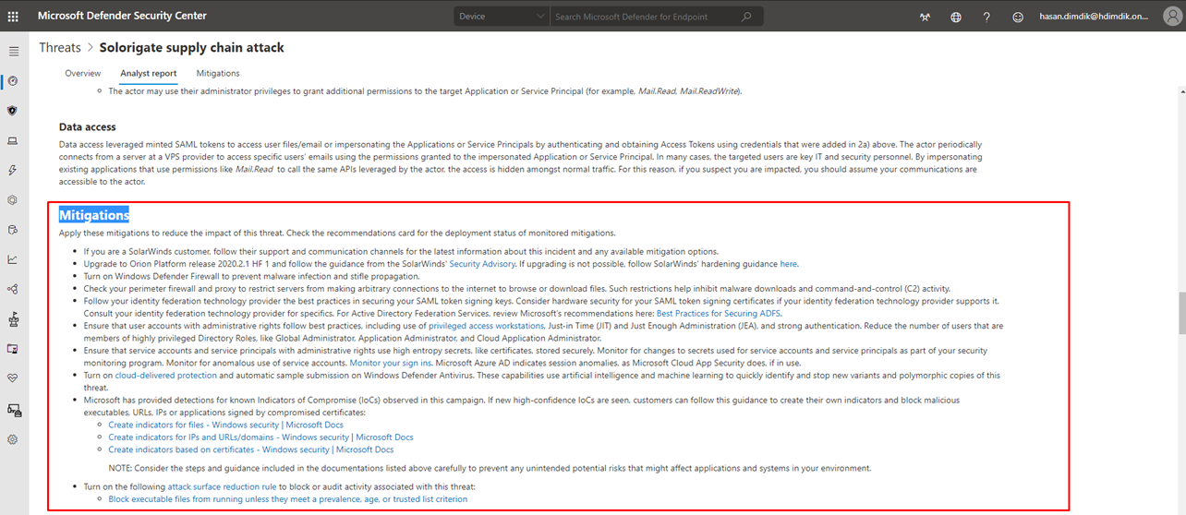Expand the hamburger navigation menu
Image resolution: width=1186 pixels, height=515 pixels.
click(13, 52)
